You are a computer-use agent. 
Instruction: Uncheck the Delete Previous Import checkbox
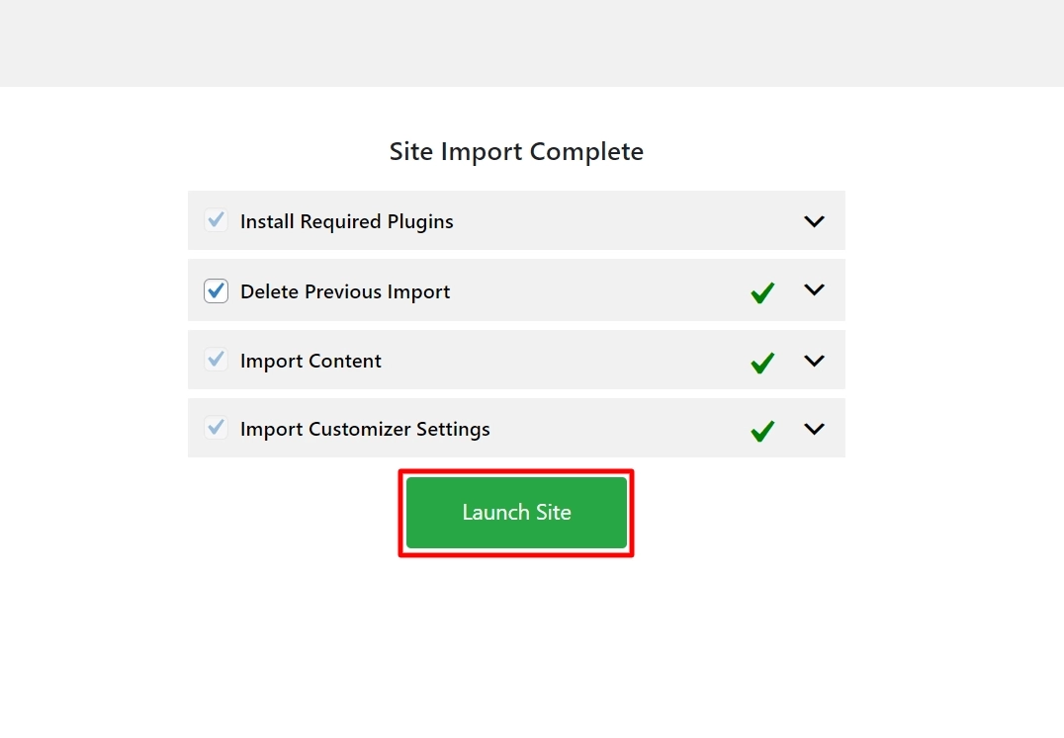click(x=216, y=291)
